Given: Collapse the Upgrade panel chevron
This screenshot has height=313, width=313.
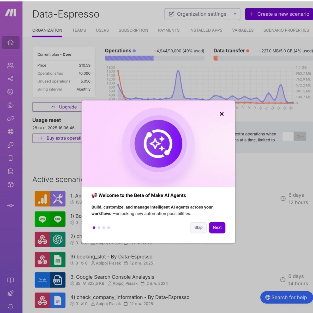Looking at the screenshot, I should [x=53, y=107].
